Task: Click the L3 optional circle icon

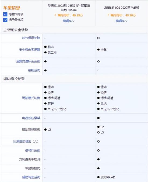Action: (98, 132)
